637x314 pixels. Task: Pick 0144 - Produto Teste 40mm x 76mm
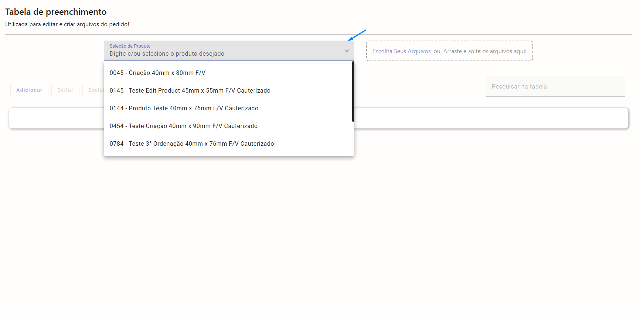[x=184, y=108]
